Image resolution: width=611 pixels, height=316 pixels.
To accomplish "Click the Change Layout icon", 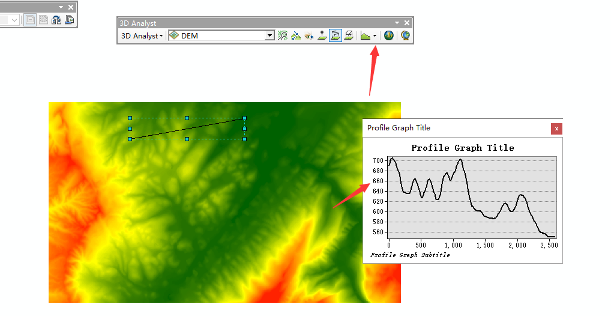I will [x=56, y=19].
